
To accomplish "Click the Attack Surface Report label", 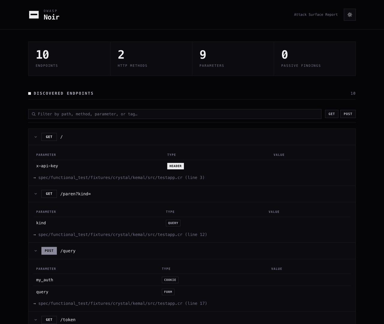I will pyautogui.click(x=316, y=14).
